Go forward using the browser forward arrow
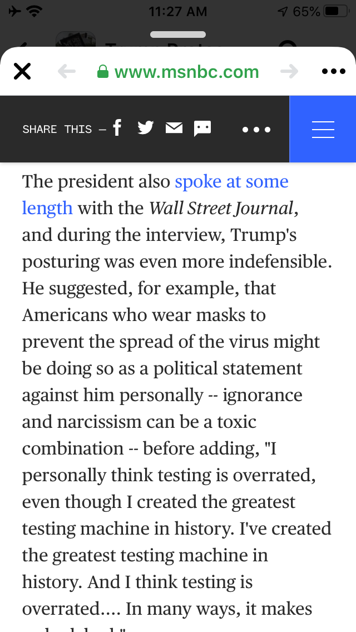The image size is (356, 632). click(289, 72)
